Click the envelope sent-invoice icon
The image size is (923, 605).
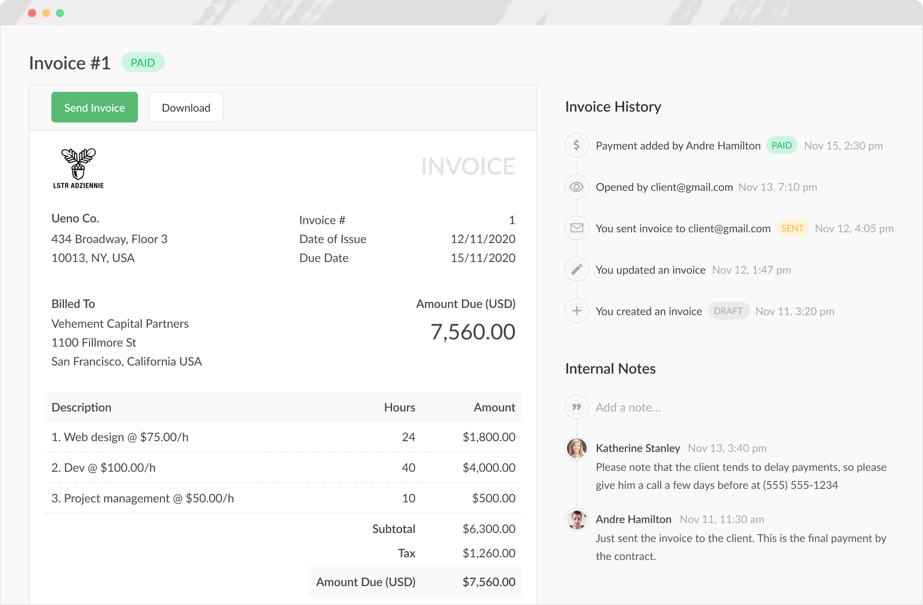[x=576, y=228]
